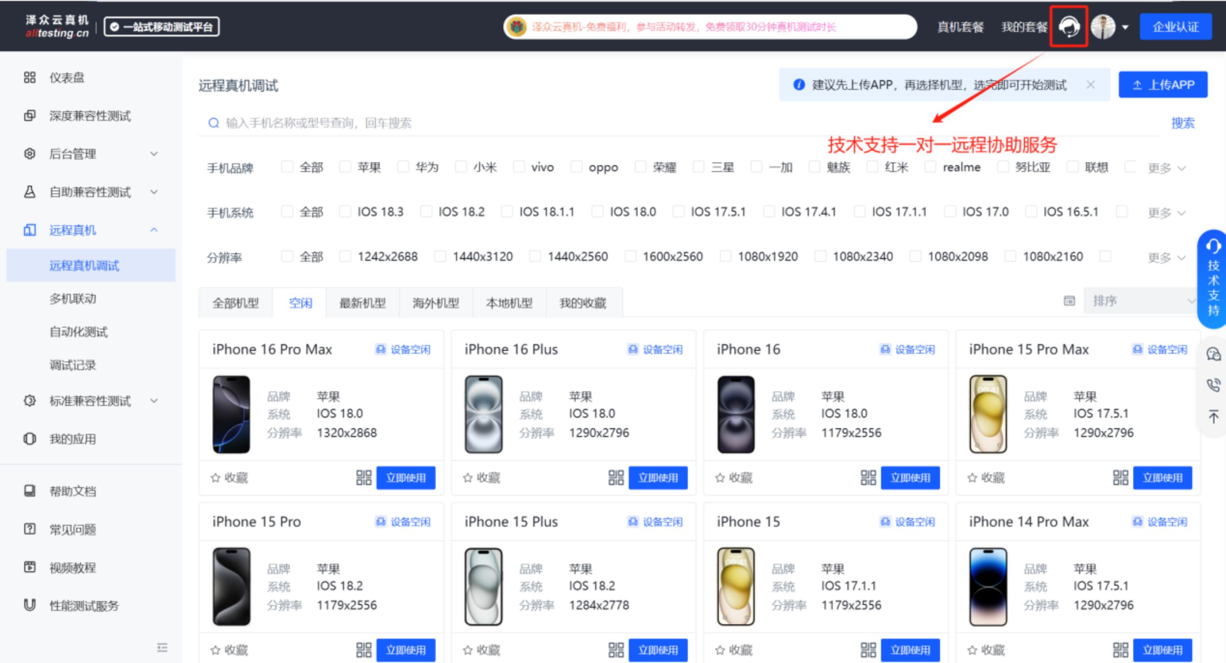Image resolution: width=1226 pixels, height=663 pixels.
Task: Click 立即使用 on the iPhone 16 card
Action: tap(910, 477)
